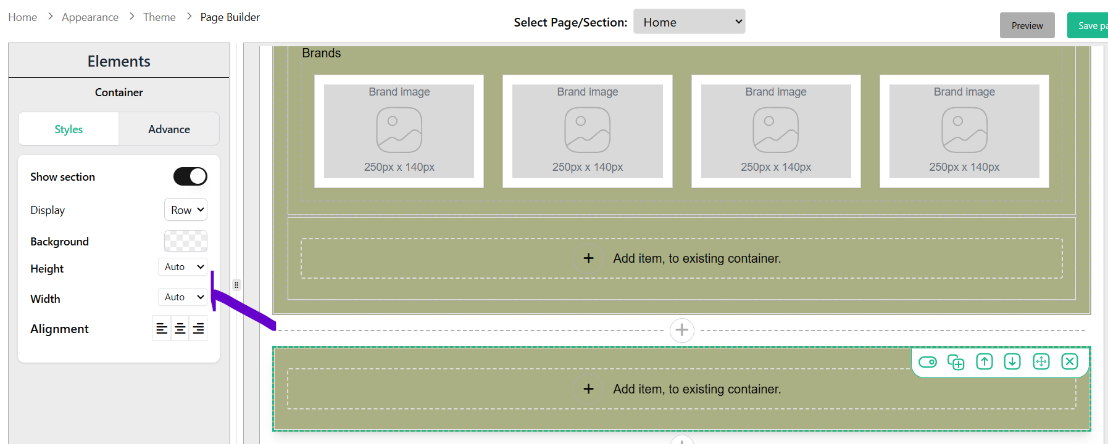The width and height of the screenshot is (1108, 444).
Task: Click the panel resize handle grip
Action: [236, 285]
